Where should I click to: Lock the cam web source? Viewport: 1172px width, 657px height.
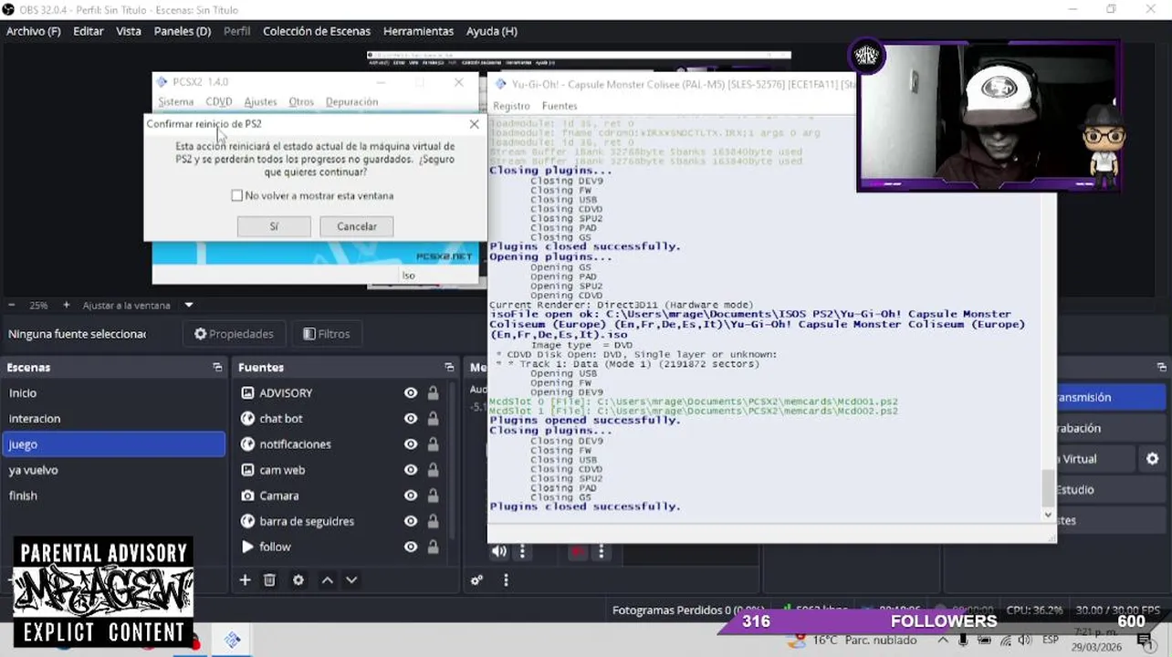click(x=433, y=470)
